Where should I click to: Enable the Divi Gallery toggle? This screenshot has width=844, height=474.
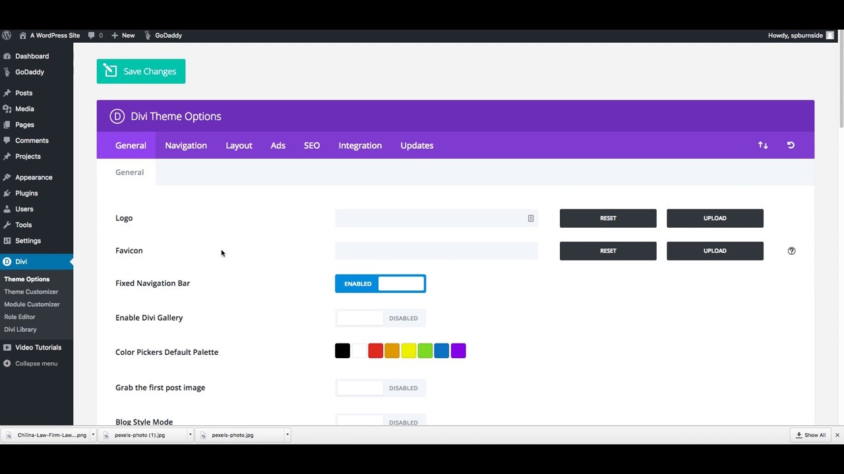click(x=380, y=318)
